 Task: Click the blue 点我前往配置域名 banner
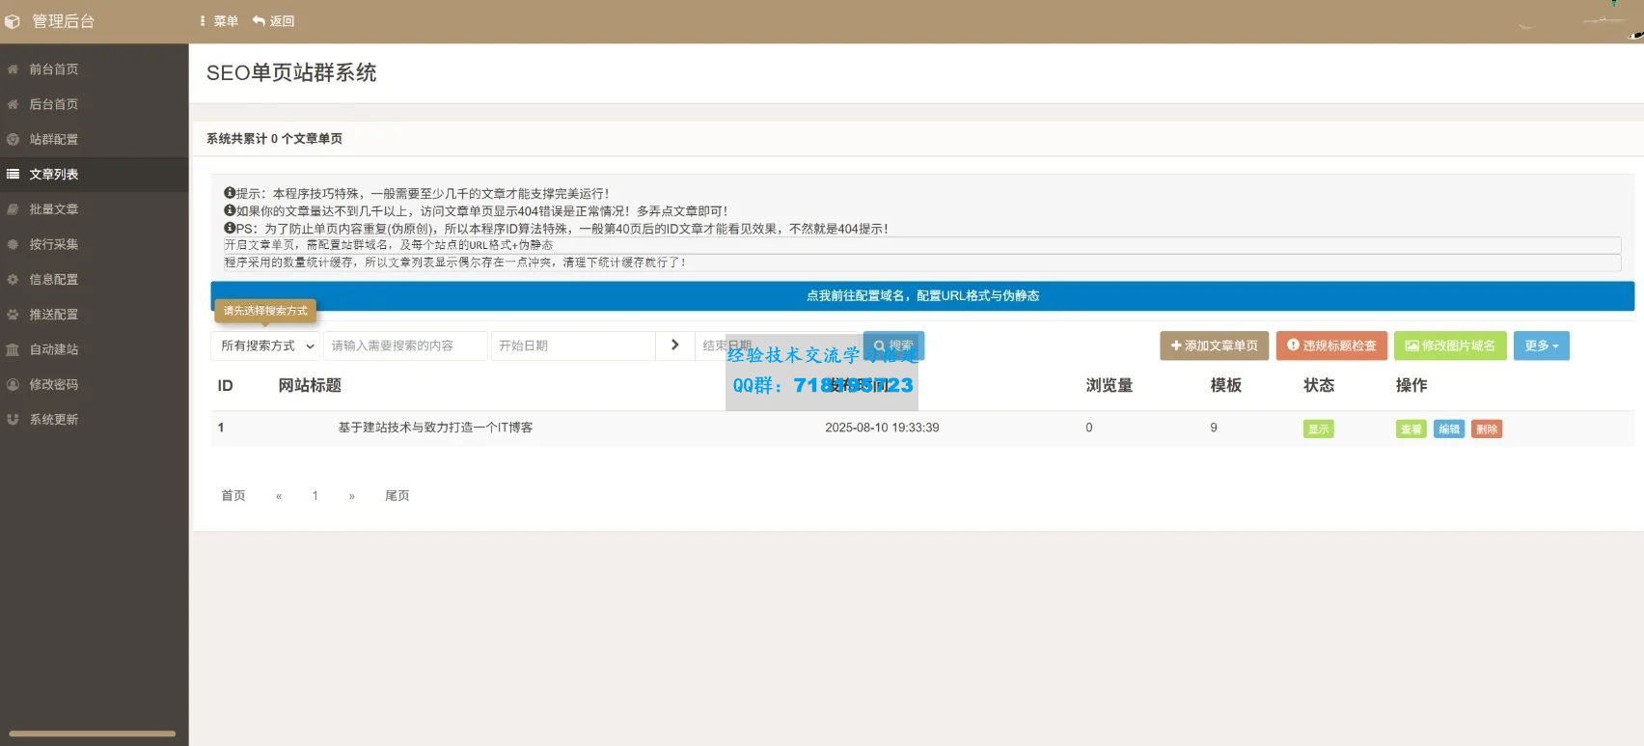click(922, 296)
